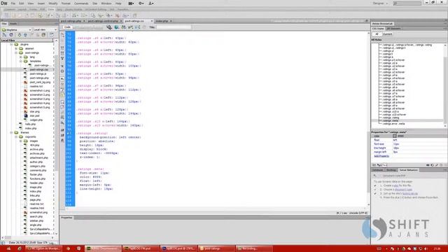Open the CSS Styles panel tab

point(378,29)
